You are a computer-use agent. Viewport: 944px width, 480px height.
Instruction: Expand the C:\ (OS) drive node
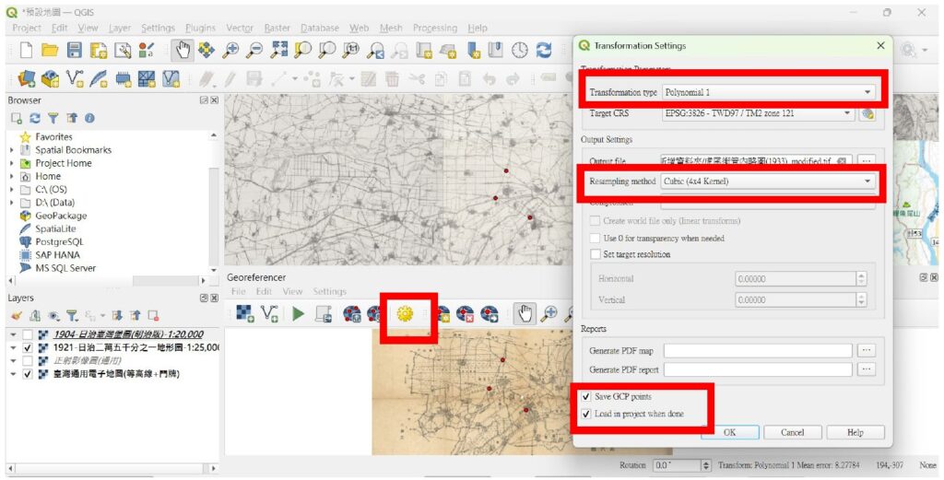pyautogui.click(x=12, y=190)
